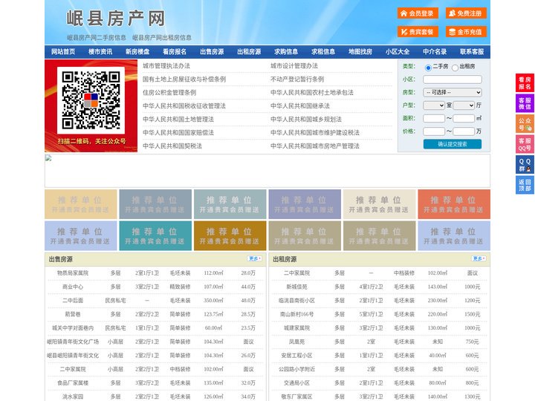Click the teal 推荐单位 tile
Screen dimensions: 535x401
click(x=155, y=235)
